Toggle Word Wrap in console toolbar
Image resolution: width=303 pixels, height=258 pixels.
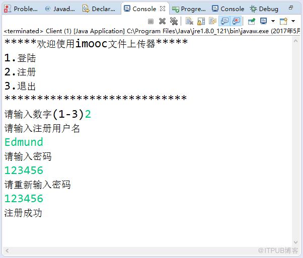pos(212,21)
